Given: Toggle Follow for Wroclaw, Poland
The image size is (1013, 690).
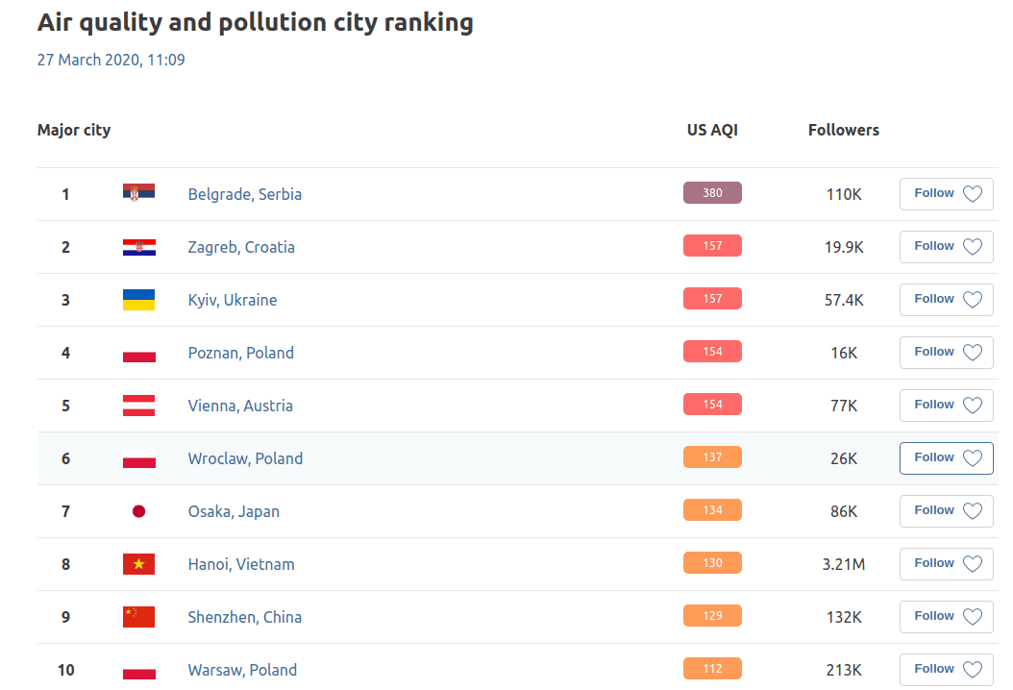Looking at the screenshot, I should [946, 458].
